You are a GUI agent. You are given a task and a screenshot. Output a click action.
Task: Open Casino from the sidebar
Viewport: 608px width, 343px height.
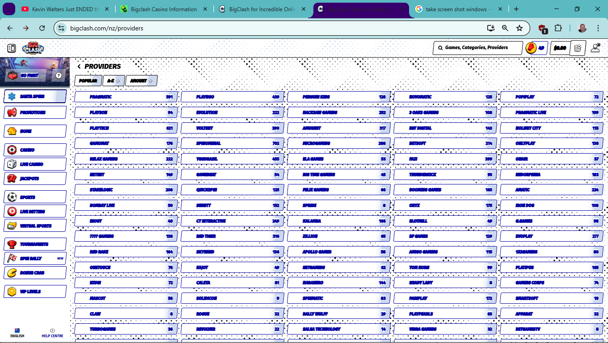(x=35, y=150)
